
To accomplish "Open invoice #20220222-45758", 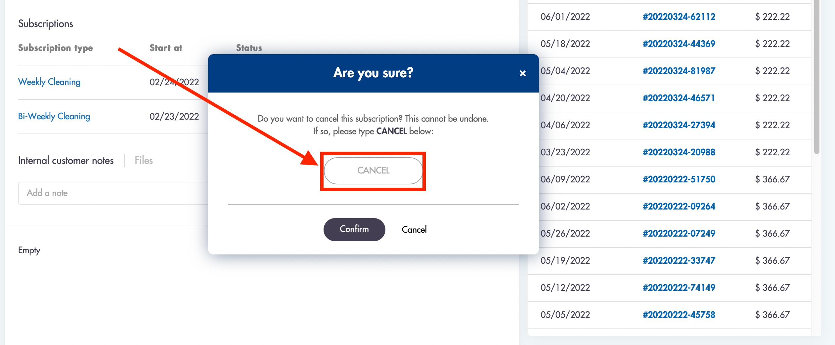I will pyautogui.click(x=679, y=315).
